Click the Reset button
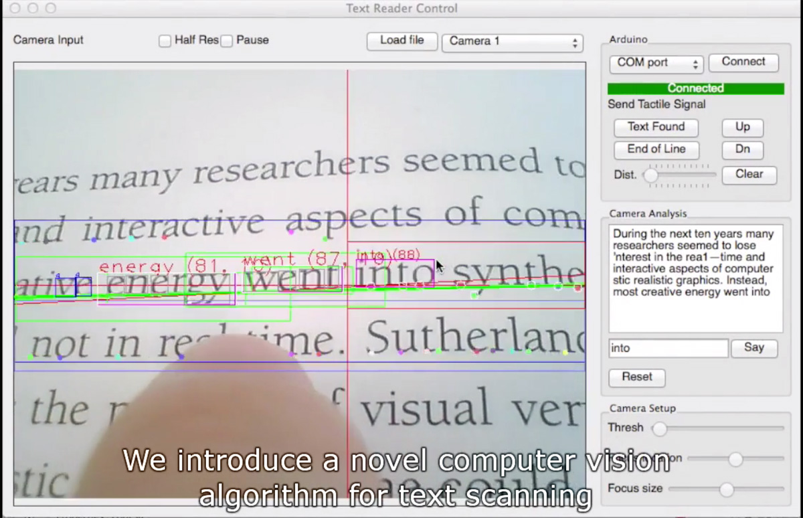 point(636,377)
